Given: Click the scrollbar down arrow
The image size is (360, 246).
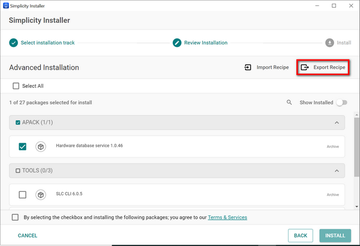Looking at the screenshot, I should tap(356, 207).
